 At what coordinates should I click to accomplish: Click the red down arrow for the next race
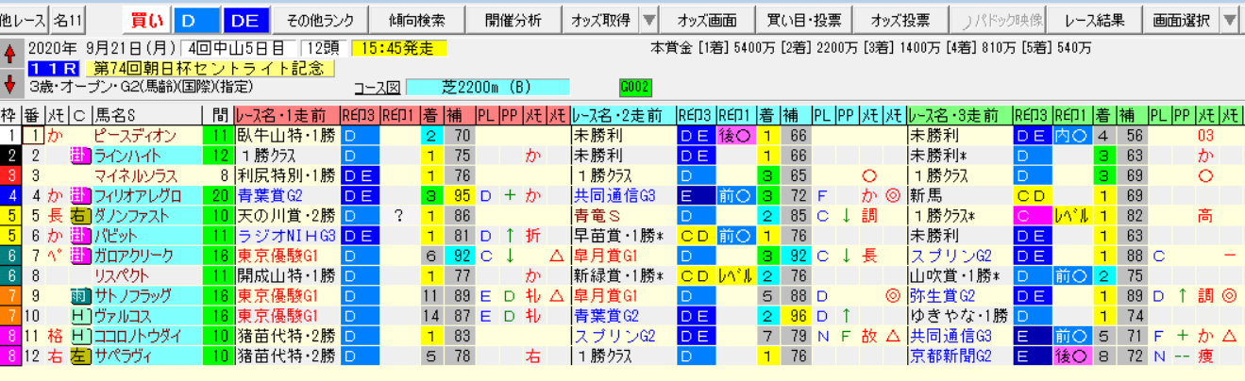pos(8,84)
